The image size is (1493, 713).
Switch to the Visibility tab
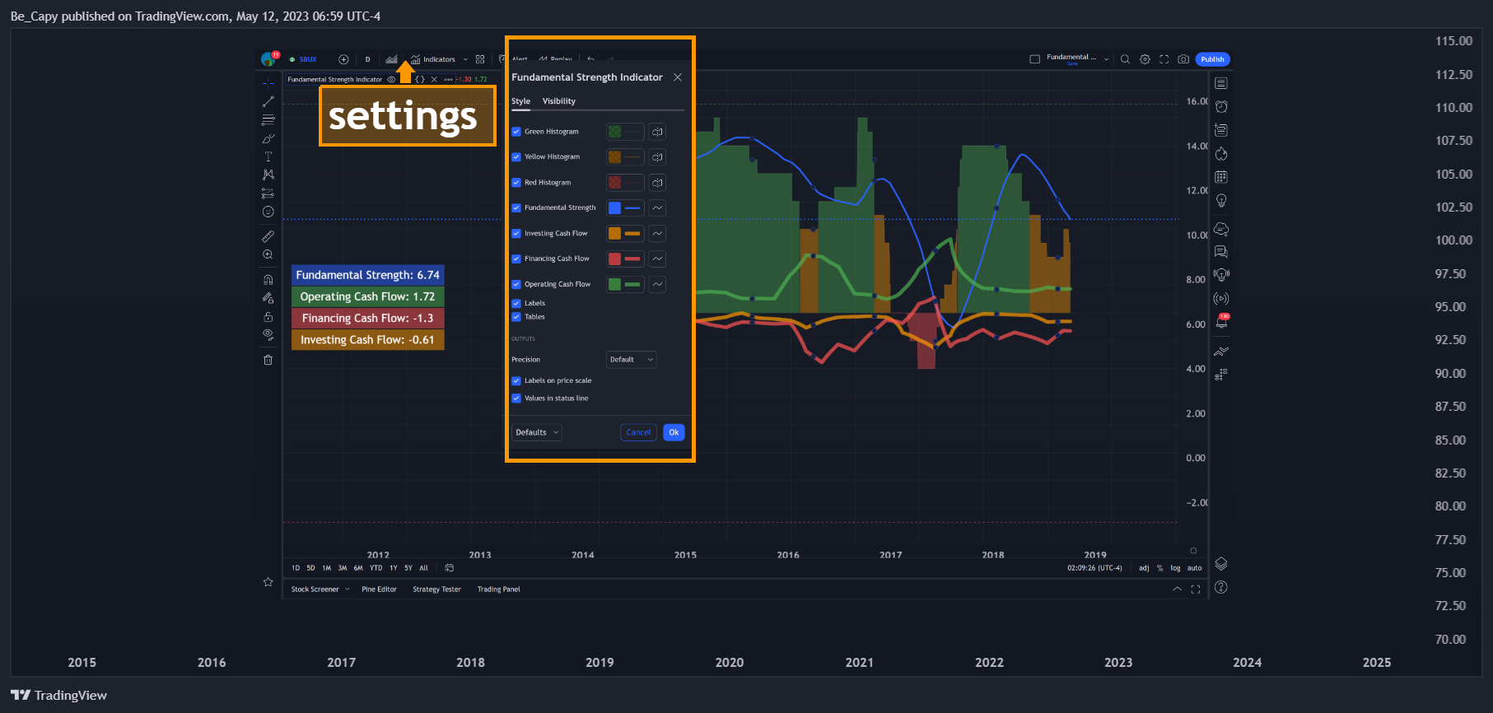point(559,101)
